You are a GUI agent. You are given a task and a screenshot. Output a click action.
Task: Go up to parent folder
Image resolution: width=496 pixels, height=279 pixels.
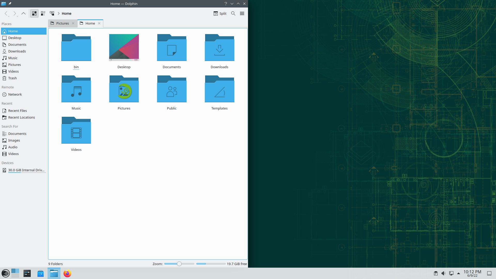[x=24, y=13]
